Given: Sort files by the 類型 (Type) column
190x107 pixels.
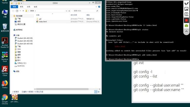Looking at the screenshot, I should pos(88,15).
